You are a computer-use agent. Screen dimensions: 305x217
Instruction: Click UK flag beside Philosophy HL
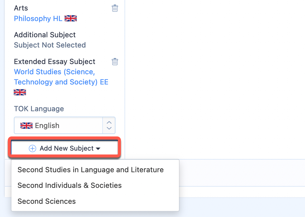pos(71,18)
